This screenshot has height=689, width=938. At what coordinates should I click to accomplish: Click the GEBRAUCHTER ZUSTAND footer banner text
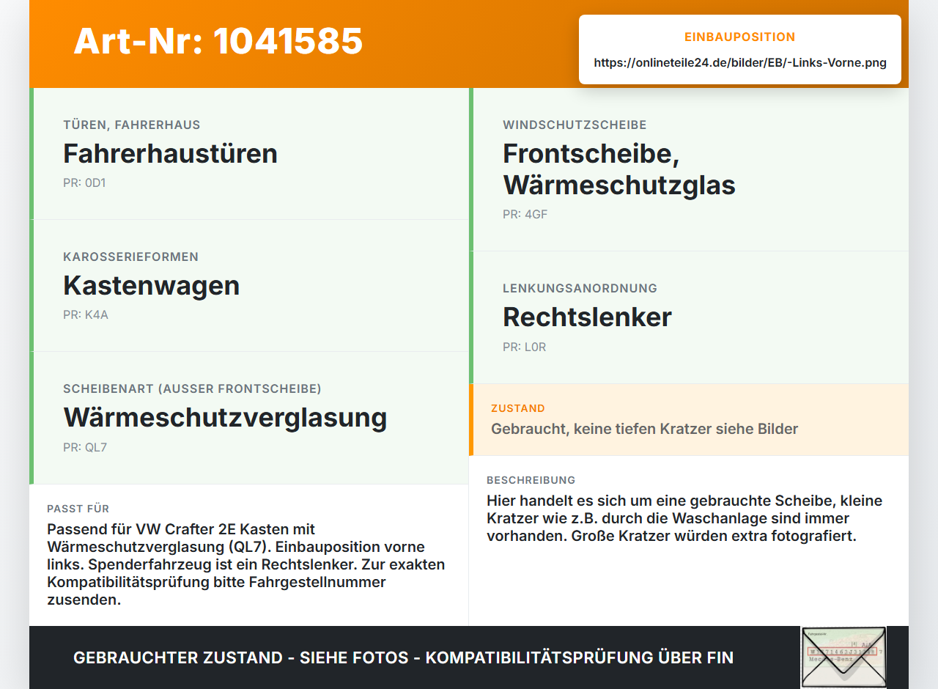pos(403,657)
